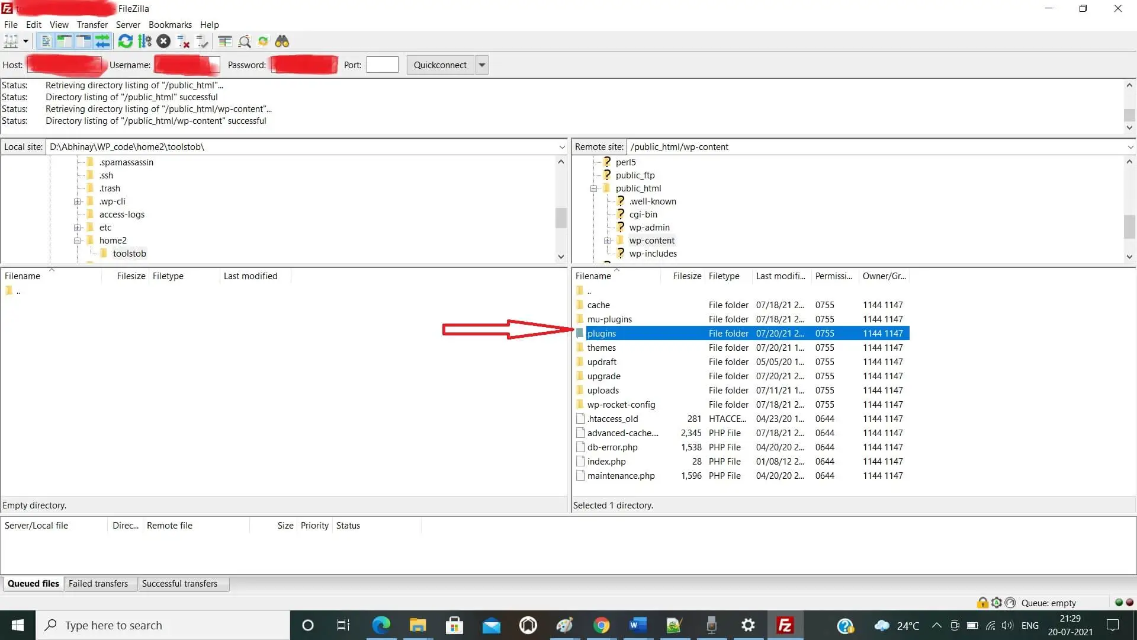Screen dimensions: 1137x640
Task: Open the Edit menu
Action: tap(34, 25)
